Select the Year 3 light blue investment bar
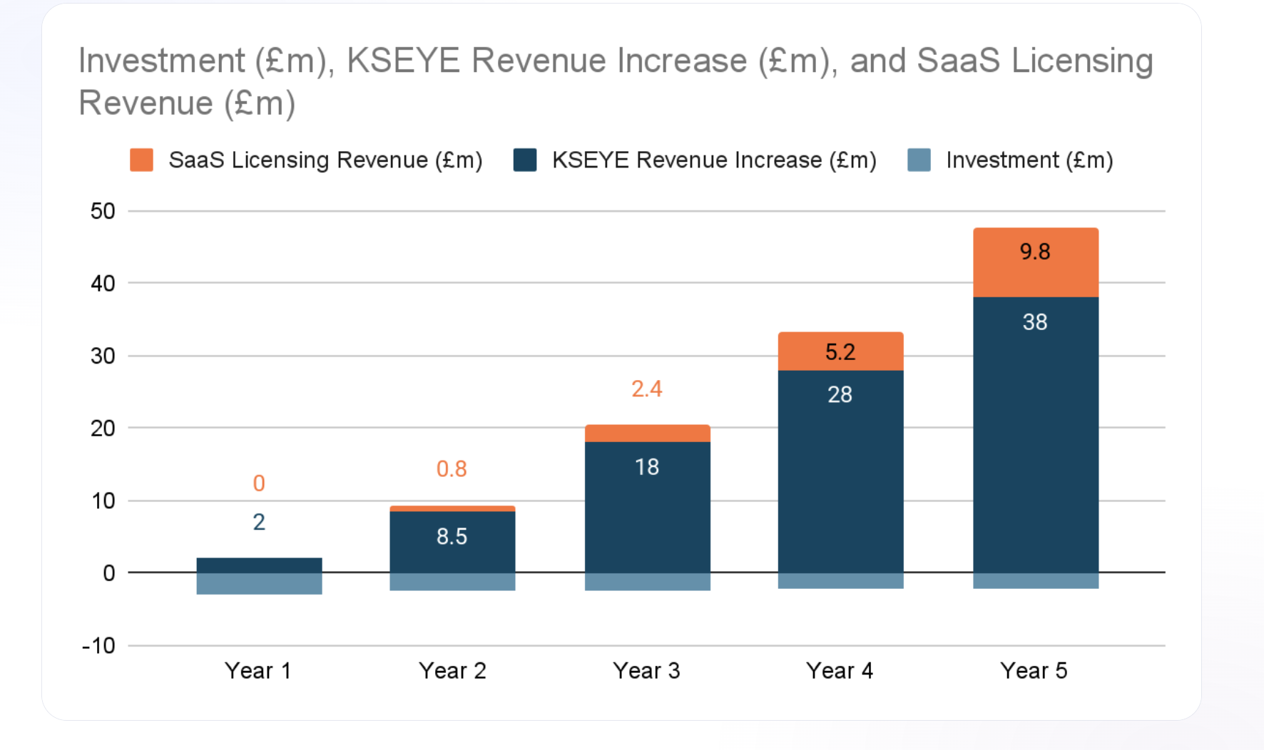The image size is (1264, 750). coord(648,582)
